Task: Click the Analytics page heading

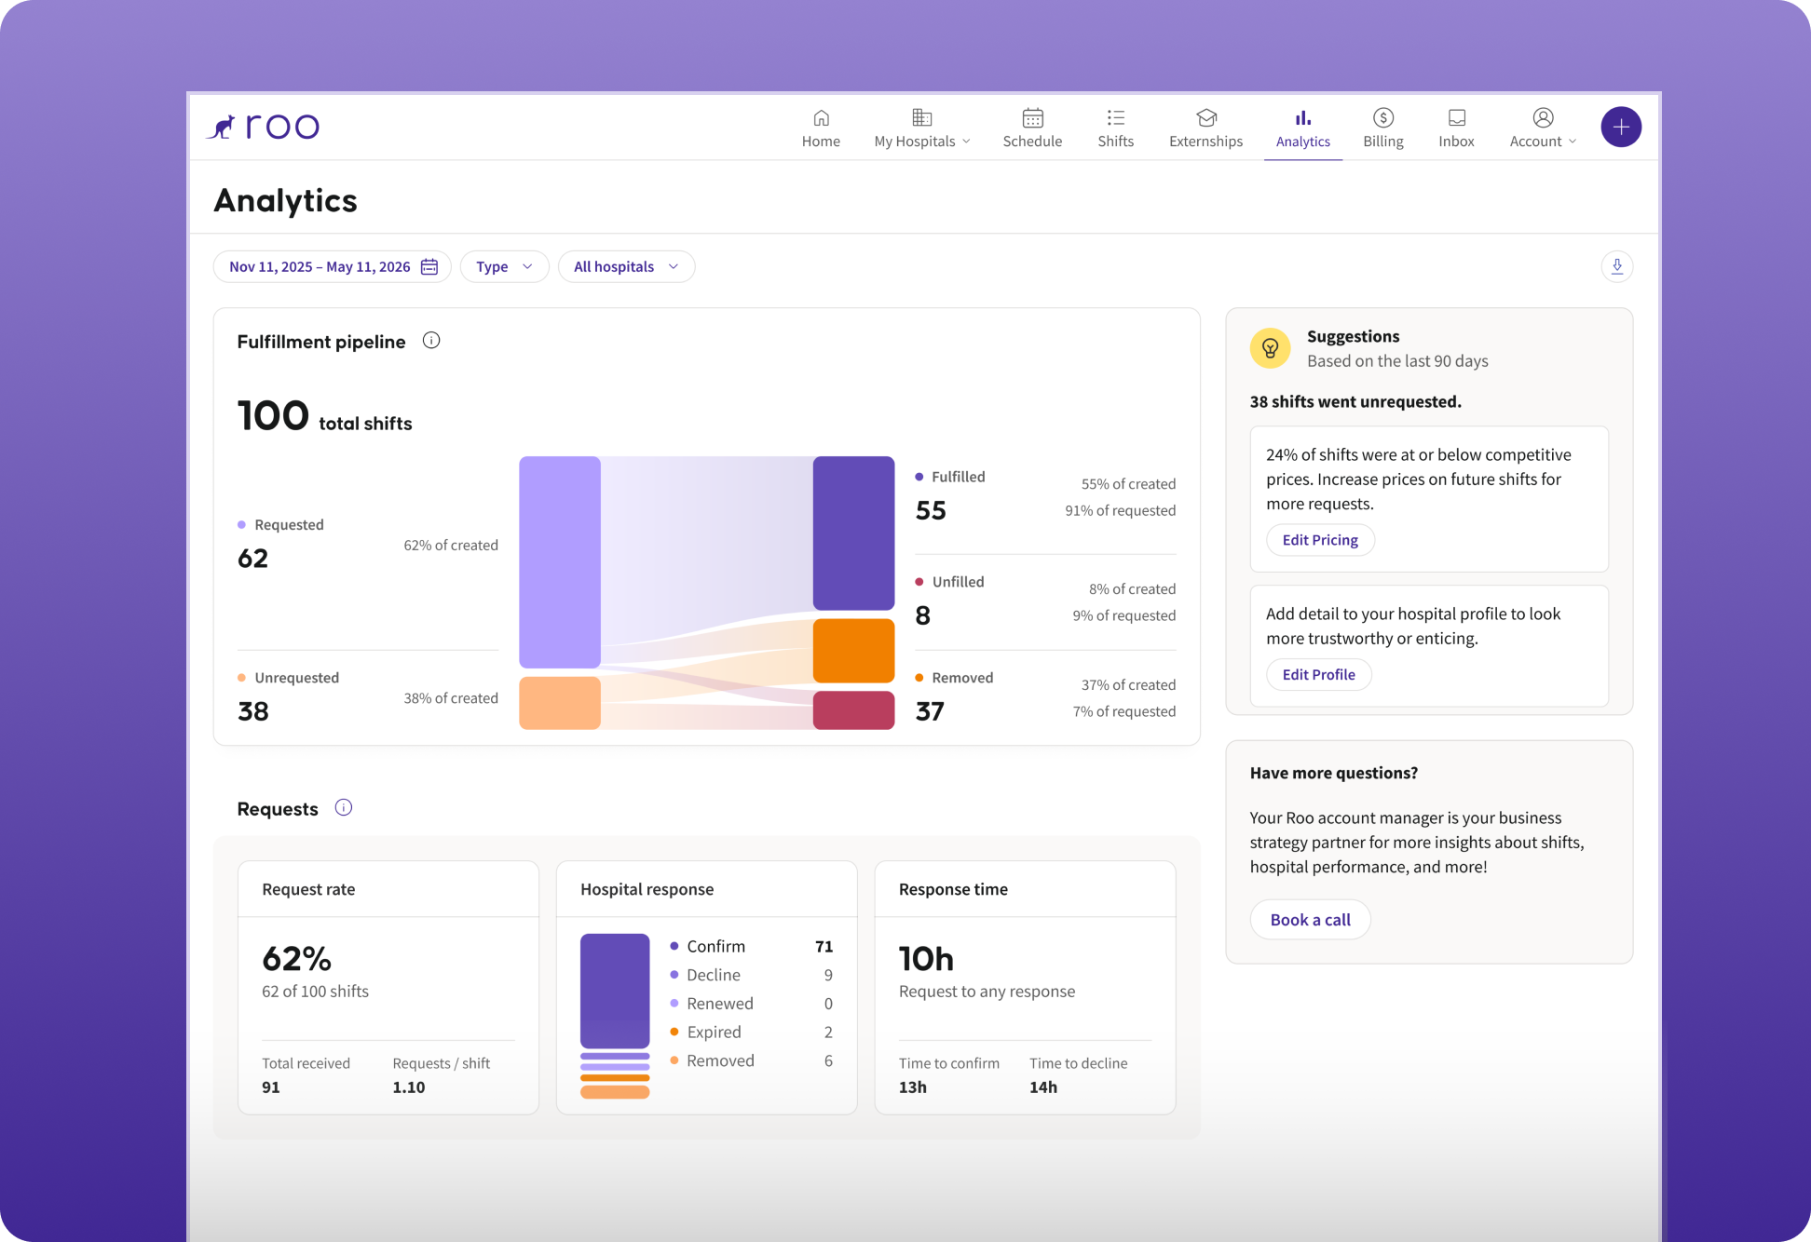Action: pos(285,200)
